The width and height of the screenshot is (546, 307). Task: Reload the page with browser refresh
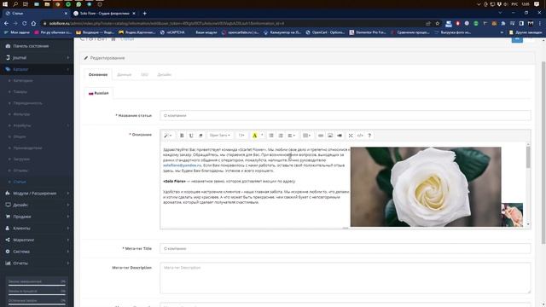[x=25, y=23]
